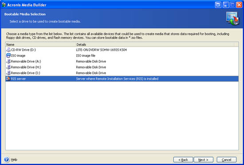The height and width of the screenshot is (165, 244).
Task: Click the blue Help question mark icon
Action: [x=7, y=159]
